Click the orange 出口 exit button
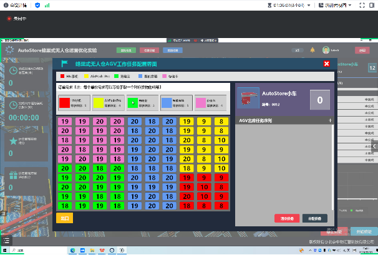 [64, 218]
